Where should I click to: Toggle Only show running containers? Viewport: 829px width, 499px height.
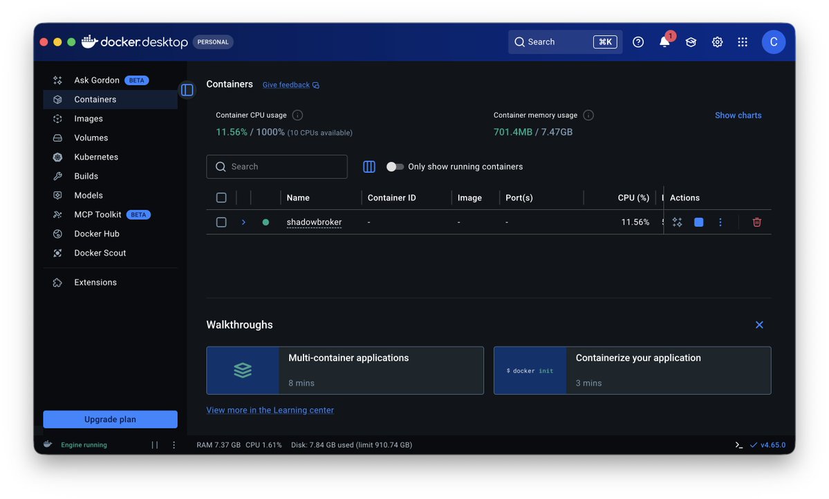coord(395,167)
